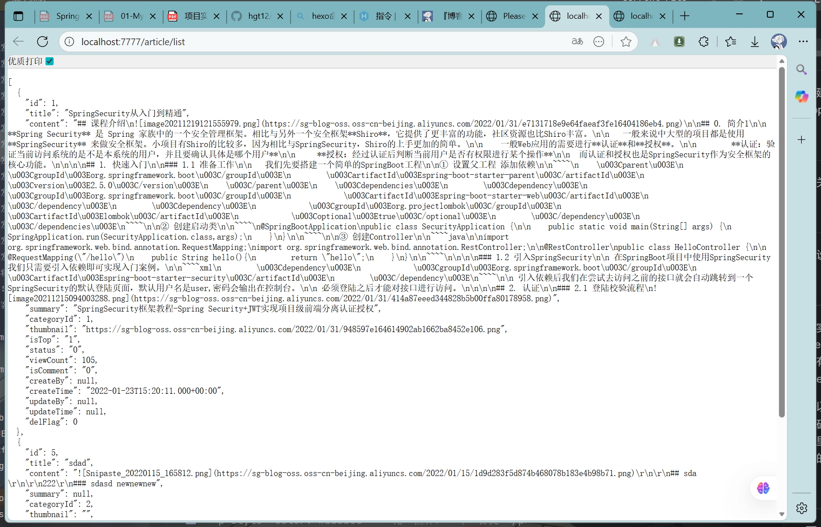Image resolution: width=821 pixels, height=527 pixels.
Task: Open the browser extensions menu
Action: (x=703, y=42)
